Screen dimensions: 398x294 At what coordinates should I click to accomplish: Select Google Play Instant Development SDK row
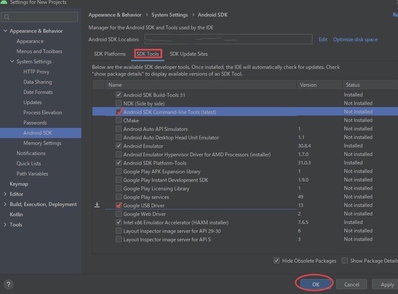tap(245, 180)
